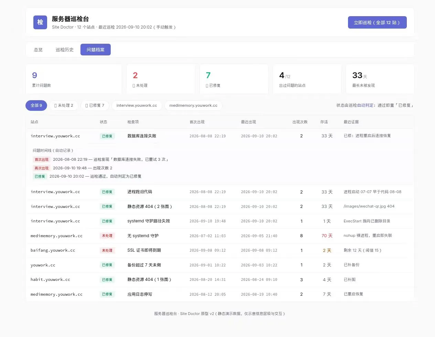Viewport: 435px width, 337px height.
Task: Filter by 未处理 2 chip
Action: coord(64,105)
